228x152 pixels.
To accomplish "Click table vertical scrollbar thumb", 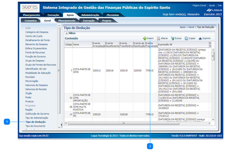I will coord(213,56).
